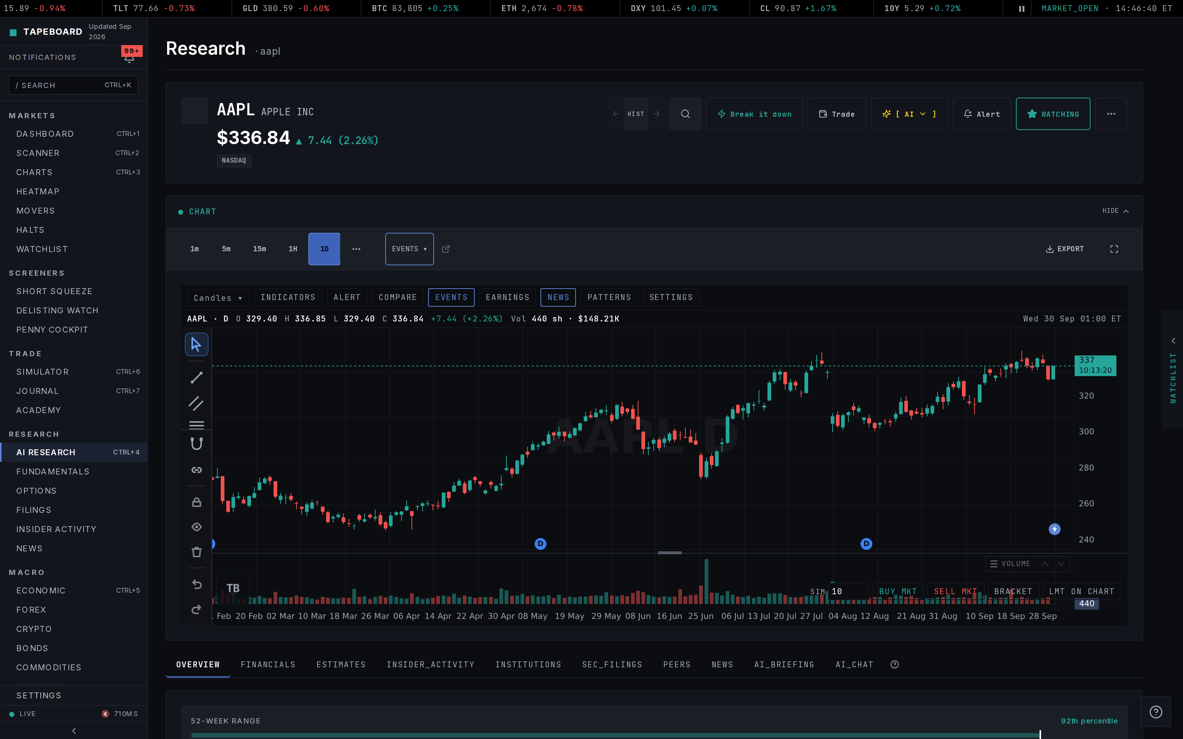Toggle EVENTS overlay in chart toolbar
1183x739 pixels.
point(451,297)
